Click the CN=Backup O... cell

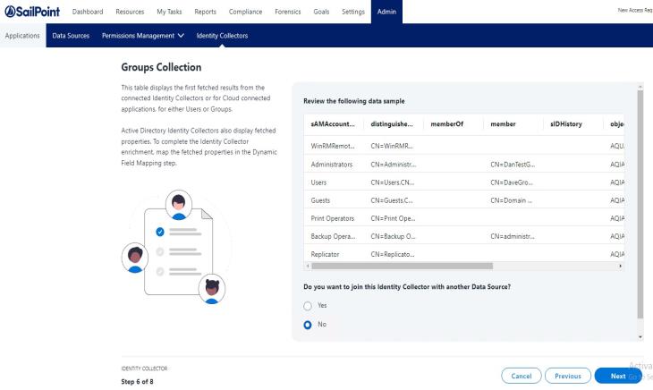393,236
